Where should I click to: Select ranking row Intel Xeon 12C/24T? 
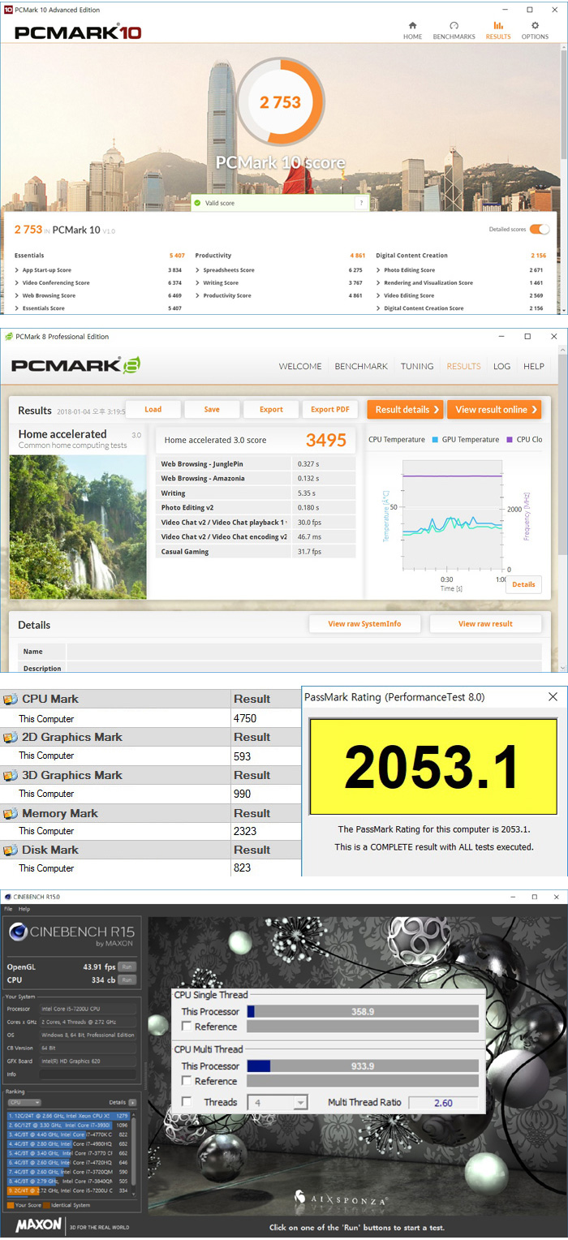pos(68,1116)
